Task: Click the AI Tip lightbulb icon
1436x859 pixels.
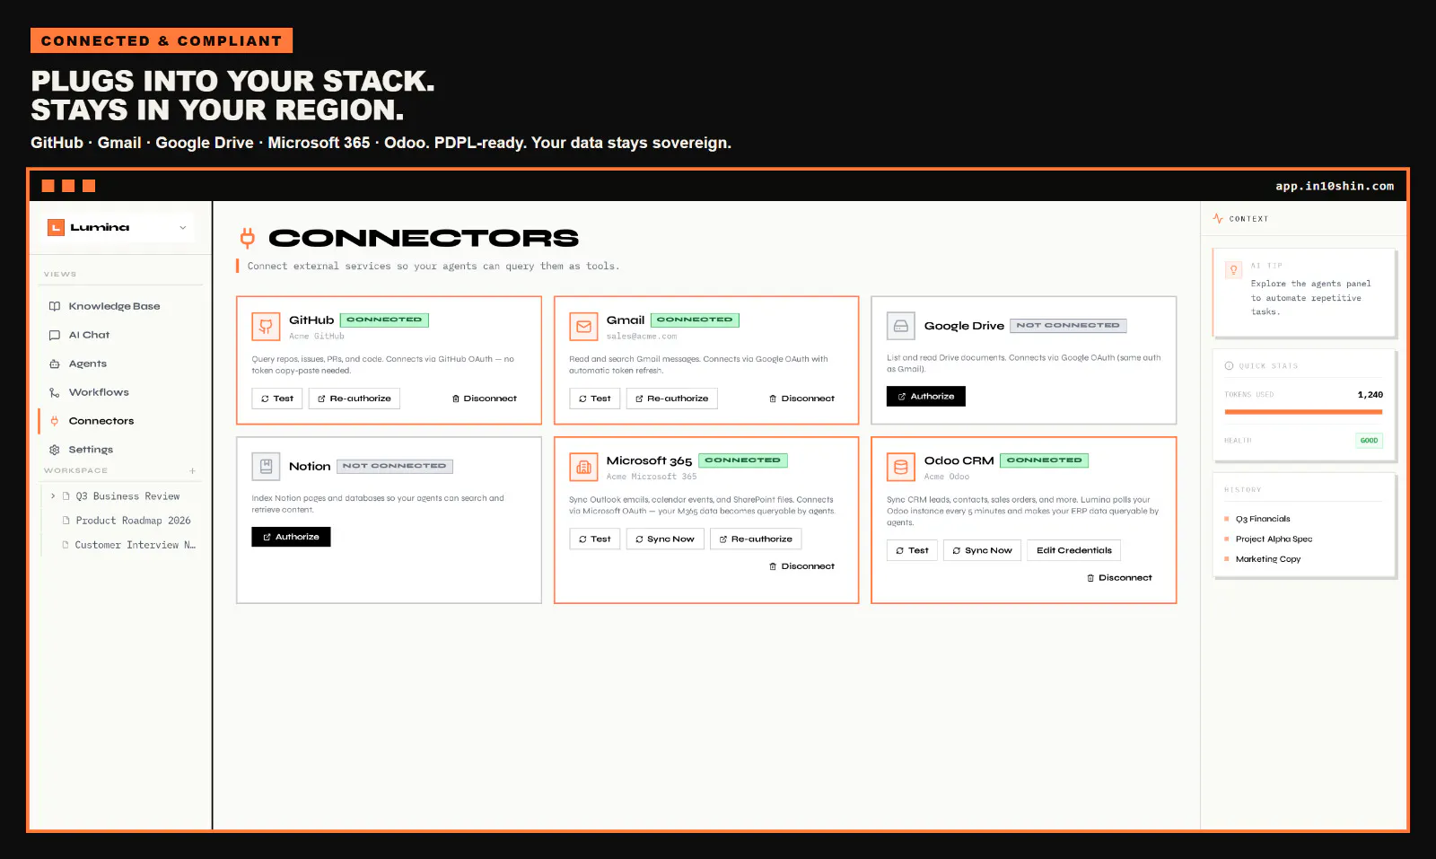Action: [x=1234, y=269]
